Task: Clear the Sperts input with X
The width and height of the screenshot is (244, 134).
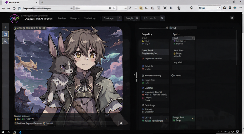Action: [193, 38]
